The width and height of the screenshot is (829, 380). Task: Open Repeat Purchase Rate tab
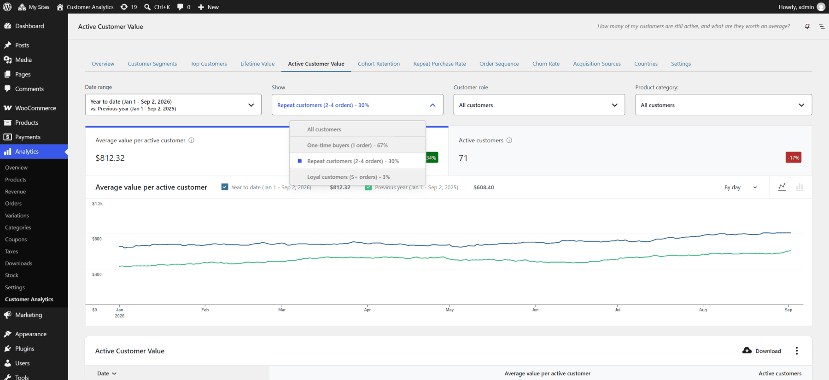tap(439, 64)
